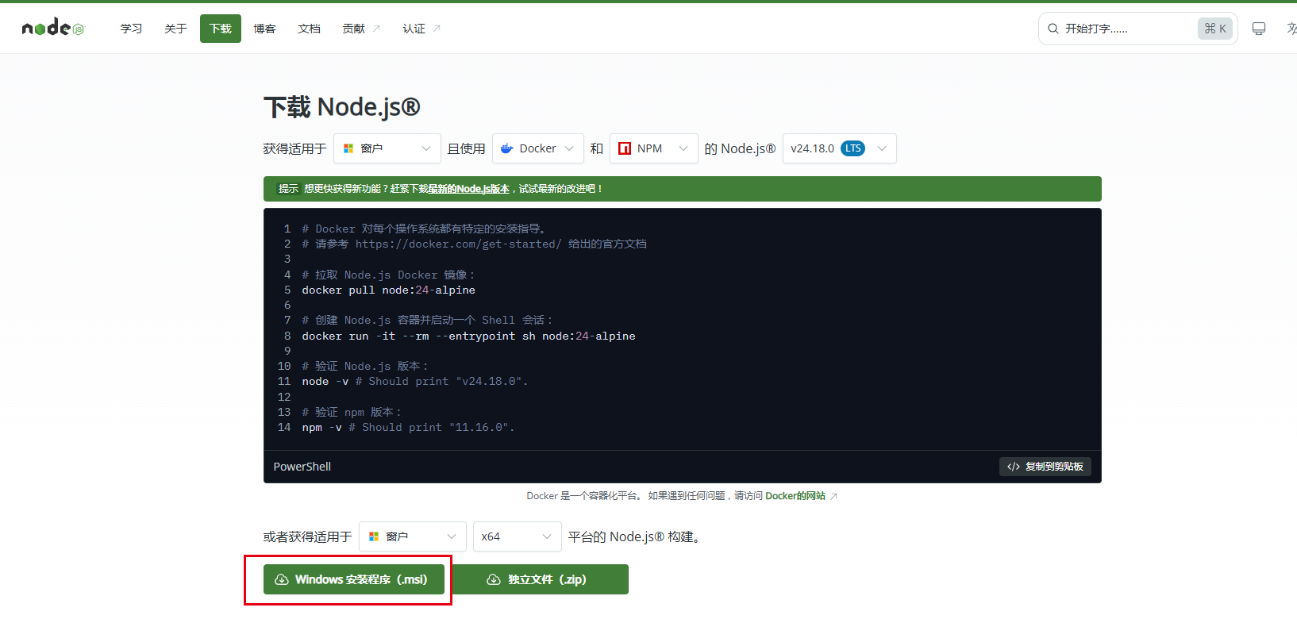This screenshot has height=619, width=1297.
Task: Click the 提示 badge in the green banner
Action: point(288,189)
